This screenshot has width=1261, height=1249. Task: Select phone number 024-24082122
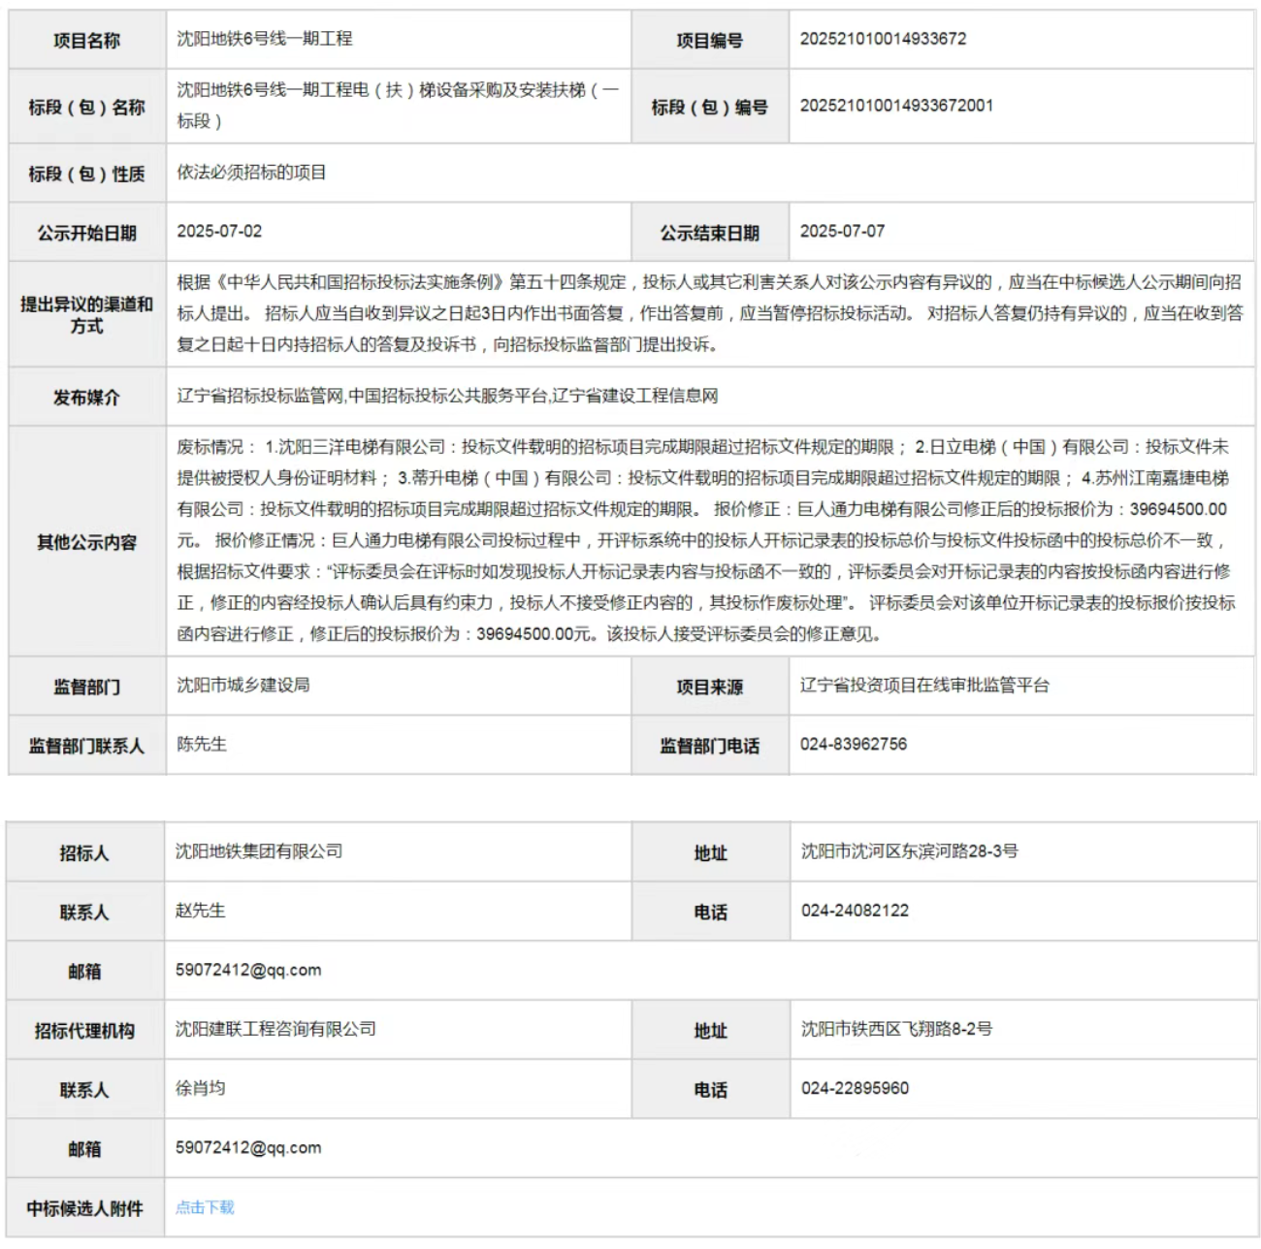point(856,911)
